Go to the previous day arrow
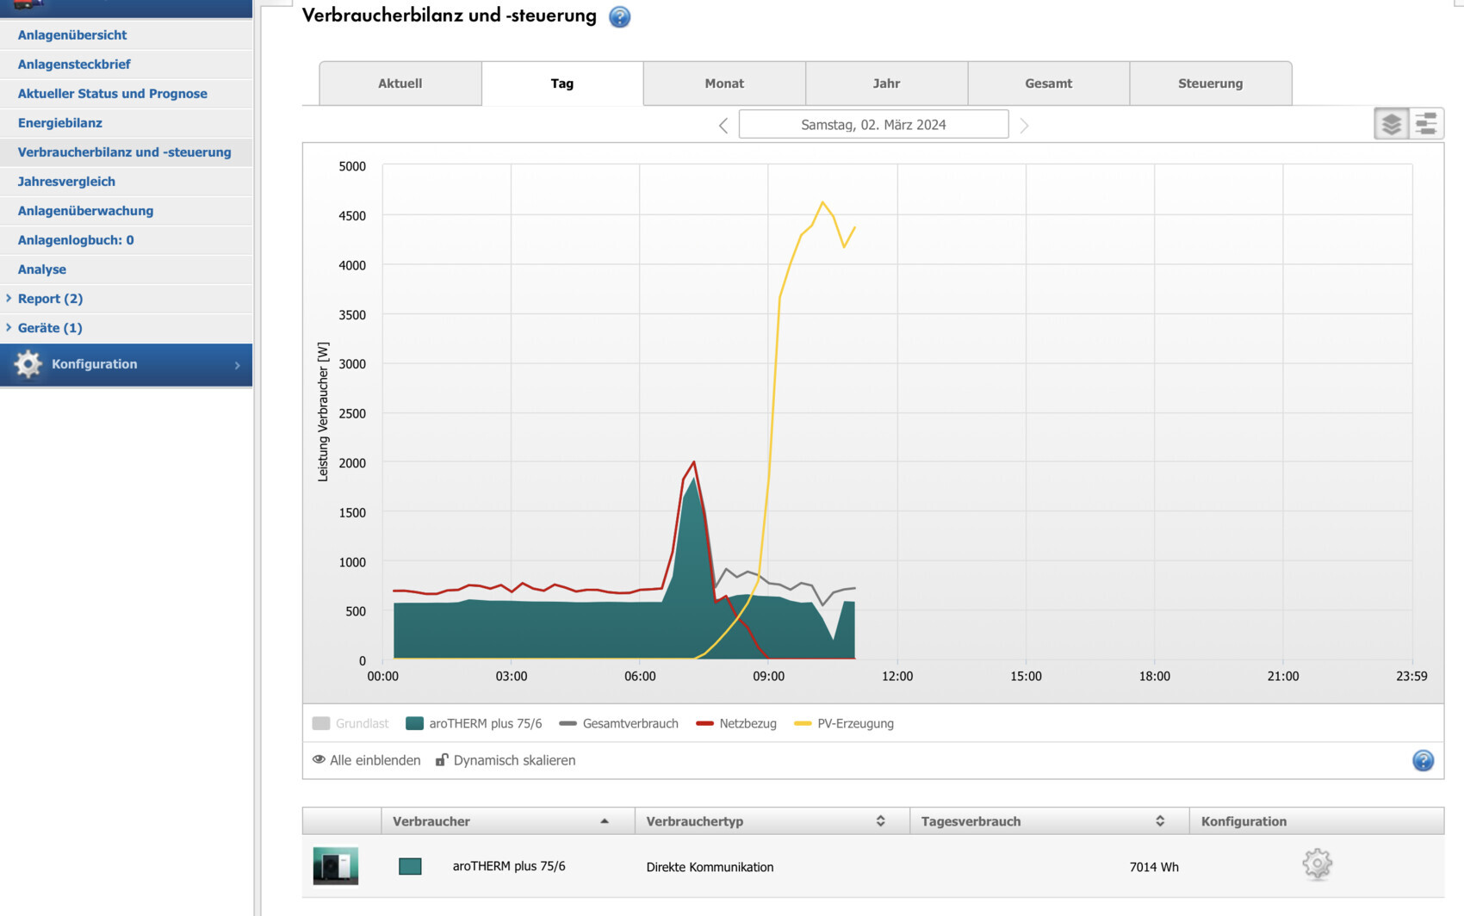Screen dimensions: 1464x916 (723, 126)
